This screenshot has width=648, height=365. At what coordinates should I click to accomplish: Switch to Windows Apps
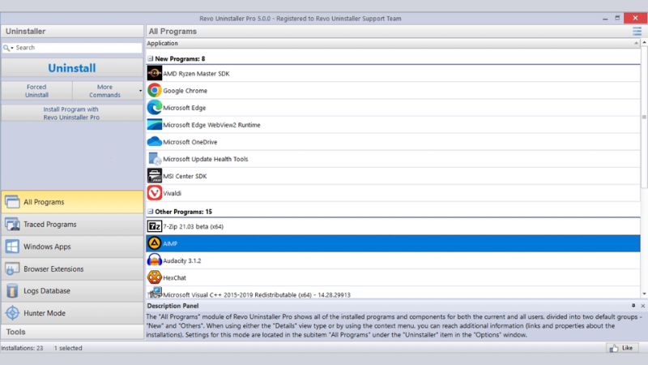pyautogui.click(x=72, y=247)
